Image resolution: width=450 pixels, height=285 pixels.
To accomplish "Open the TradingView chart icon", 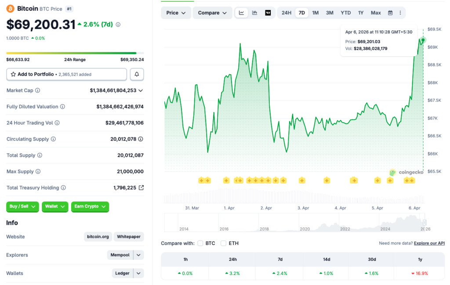I will click(268, 13).
